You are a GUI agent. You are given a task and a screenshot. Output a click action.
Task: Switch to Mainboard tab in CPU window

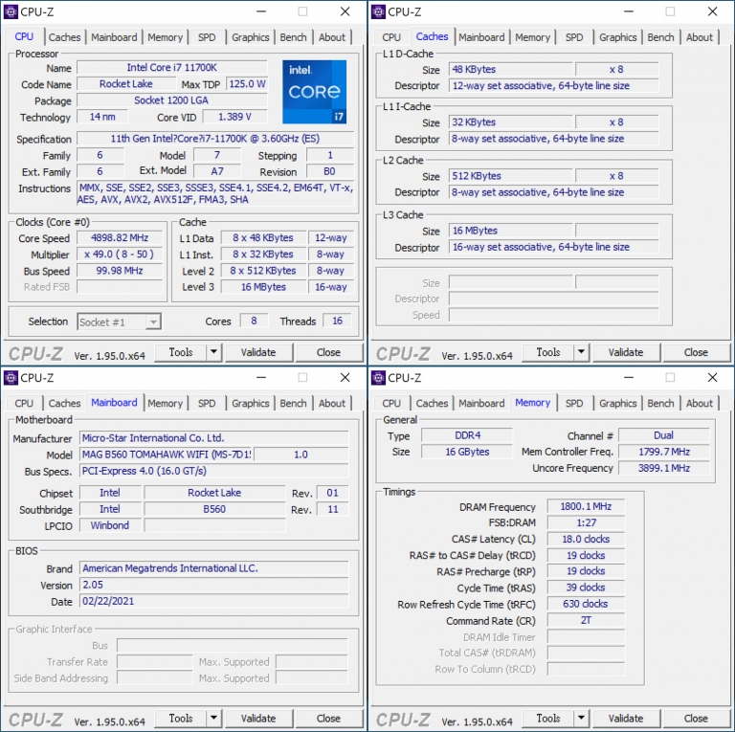click(x=114, y=37)
